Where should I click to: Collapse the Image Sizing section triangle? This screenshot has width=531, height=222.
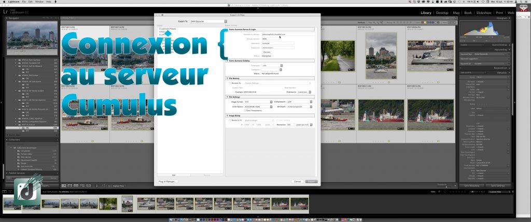[x=227, y=115]
